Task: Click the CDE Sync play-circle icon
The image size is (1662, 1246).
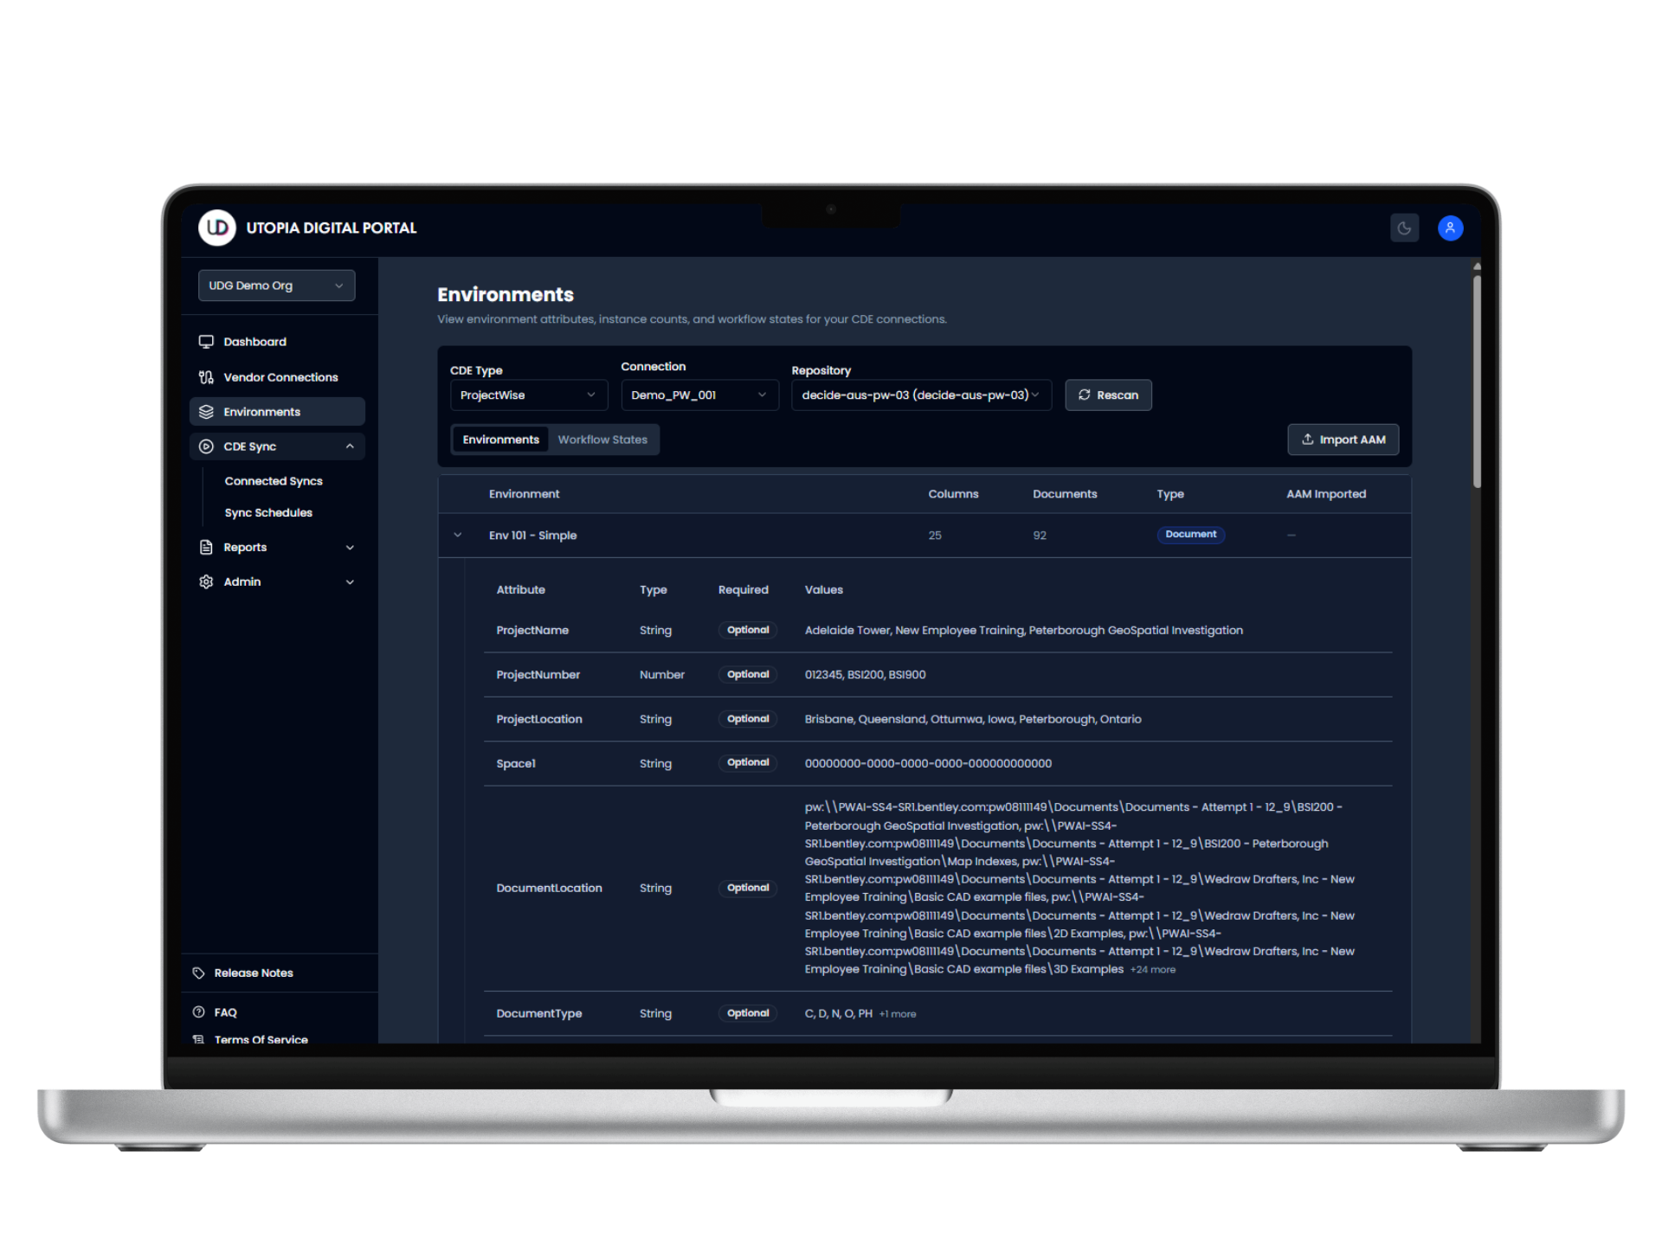Action: tap(206, 446)
